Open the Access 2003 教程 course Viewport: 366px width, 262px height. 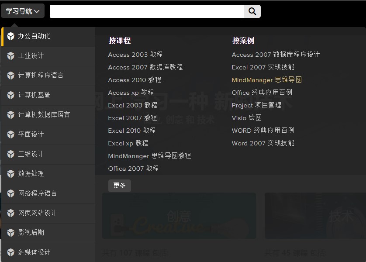click(x=135, y=55)
